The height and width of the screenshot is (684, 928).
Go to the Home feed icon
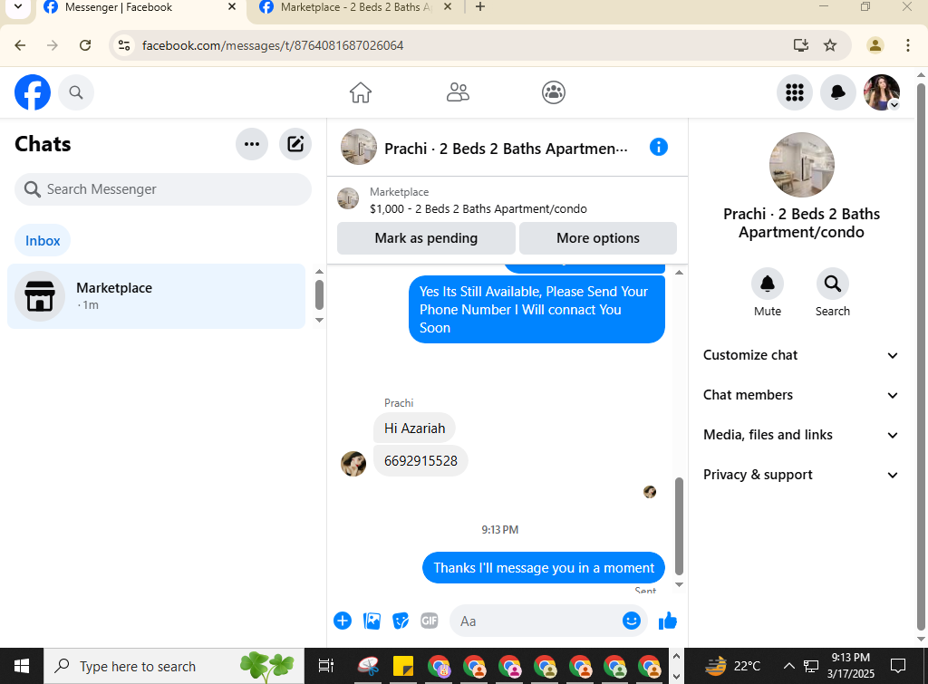tap(361, 92)
